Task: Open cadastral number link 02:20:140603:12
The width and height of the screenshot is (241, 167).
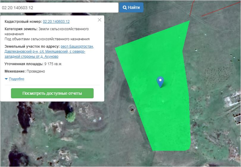Action: (56, 22)
